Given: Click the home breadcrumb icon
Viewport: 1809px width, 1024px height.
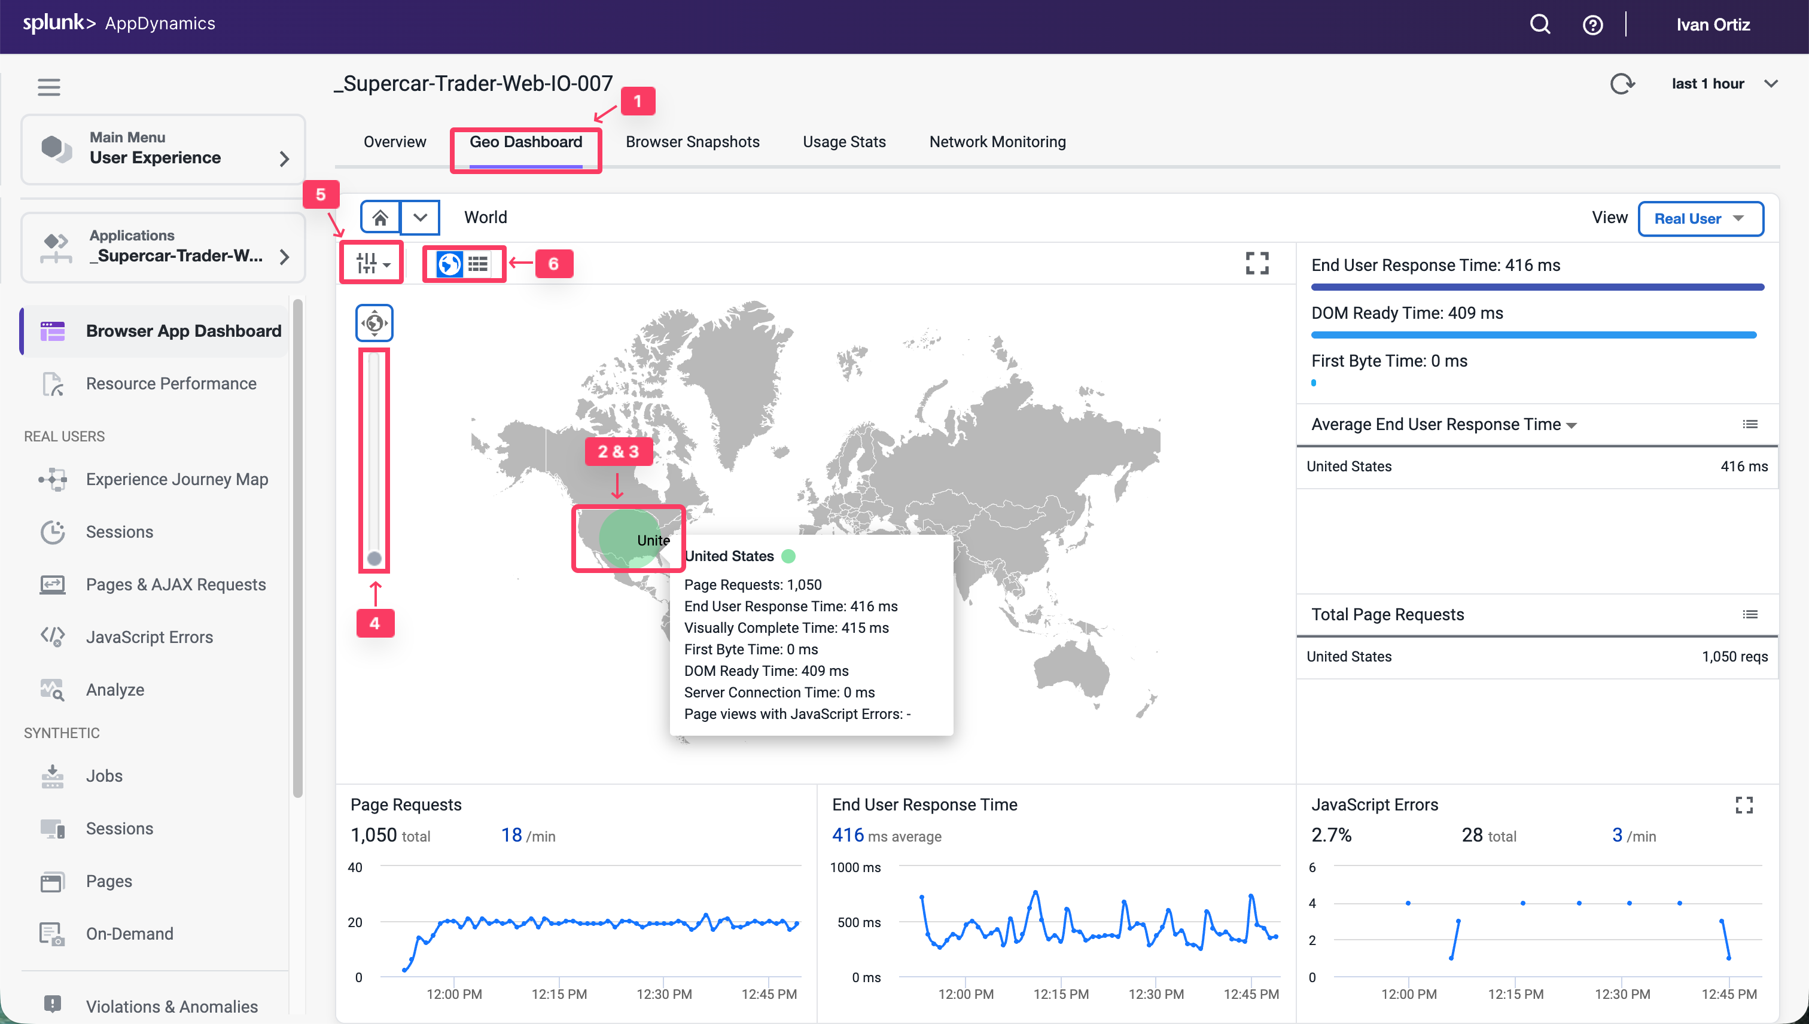Looking at the screenshot, I should pos(380,217).
